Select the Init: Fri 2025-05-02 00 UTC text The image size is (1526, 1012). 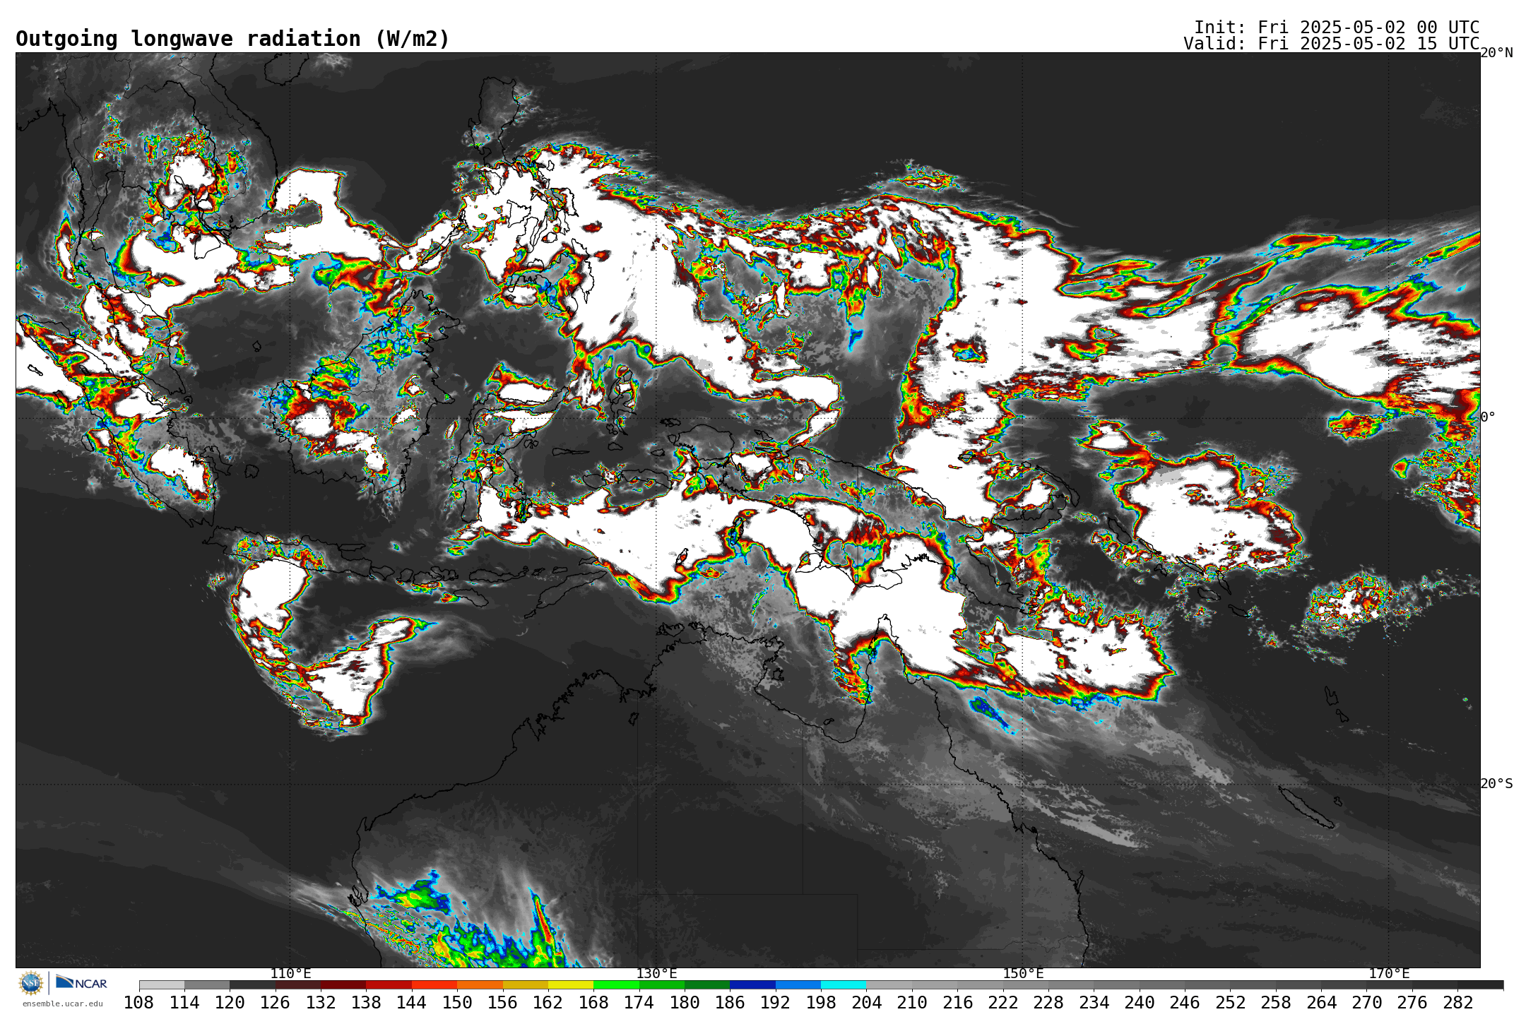1337,28
